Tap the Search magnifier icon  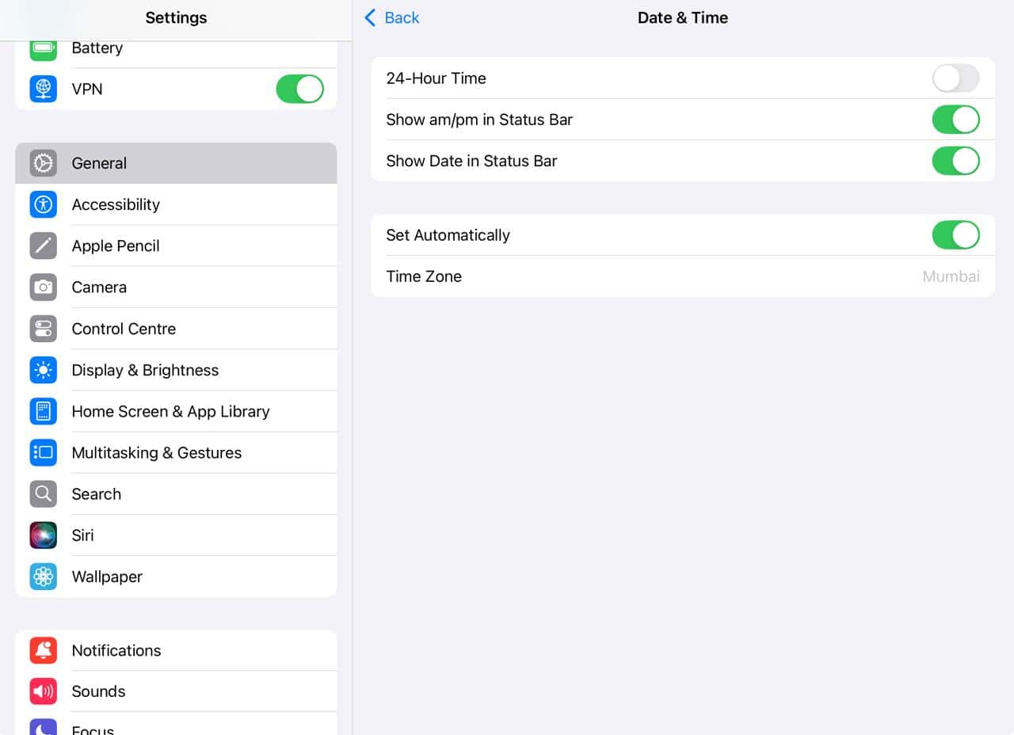44,494
